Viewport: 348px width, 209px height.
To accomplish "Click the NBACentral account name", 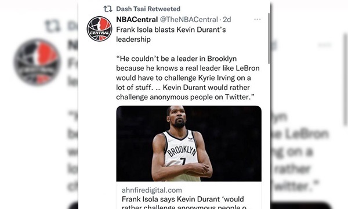I will tap(137, 20).
